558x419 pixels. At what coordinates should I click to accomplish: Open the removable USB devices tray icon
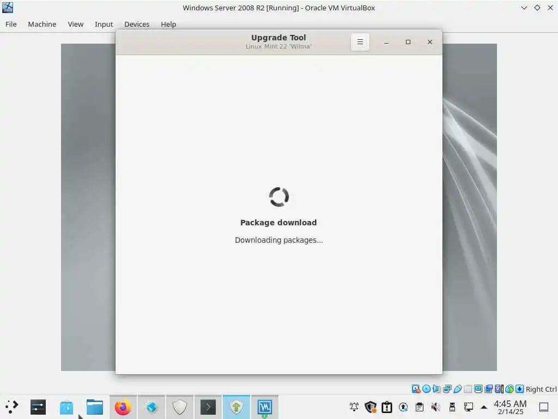coord(452,406)
